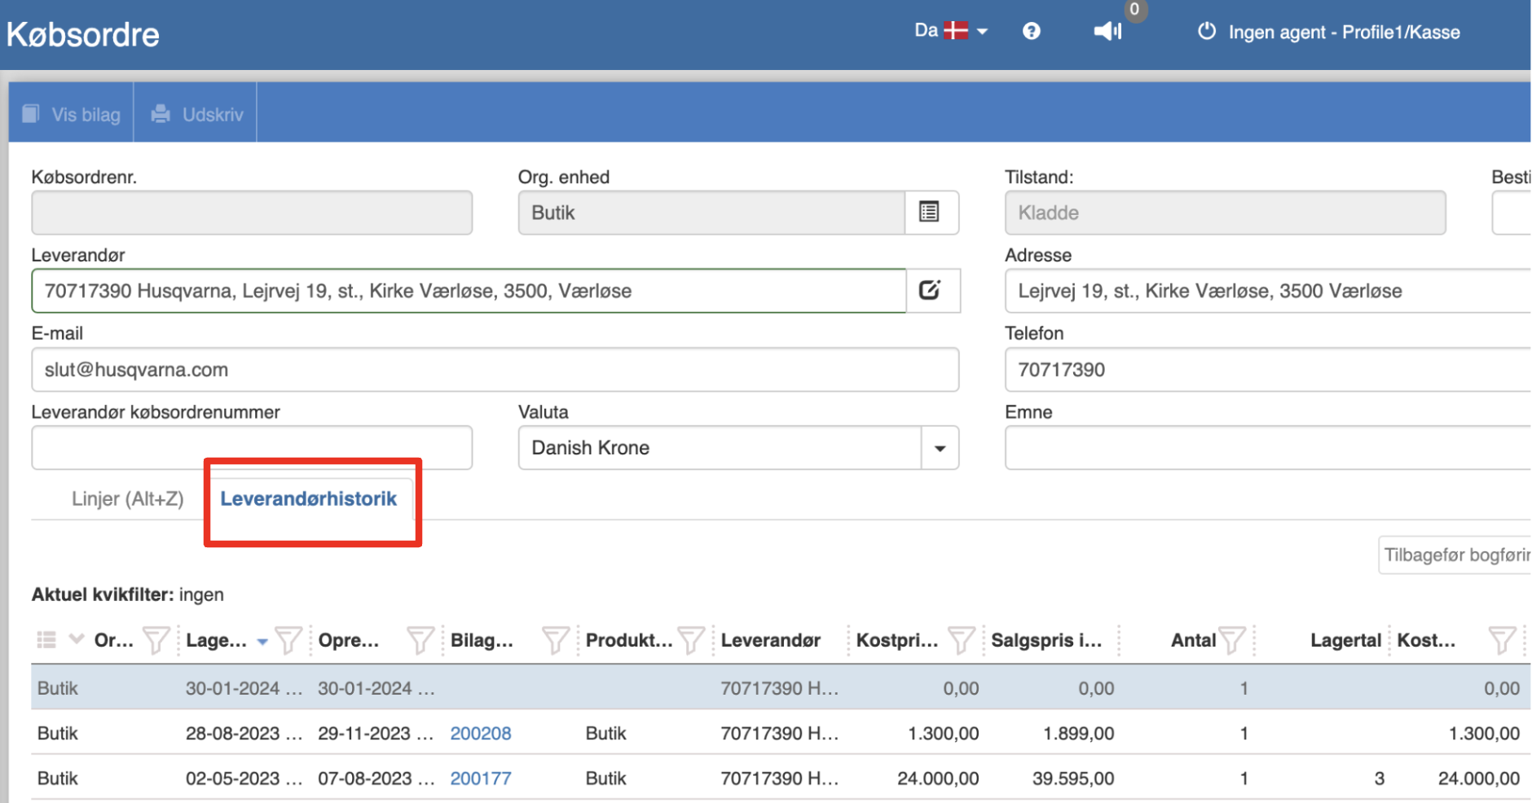Select the Leverandørhistorik tab
Screen dimensions: 1532x803
click(x=308, y=498)
